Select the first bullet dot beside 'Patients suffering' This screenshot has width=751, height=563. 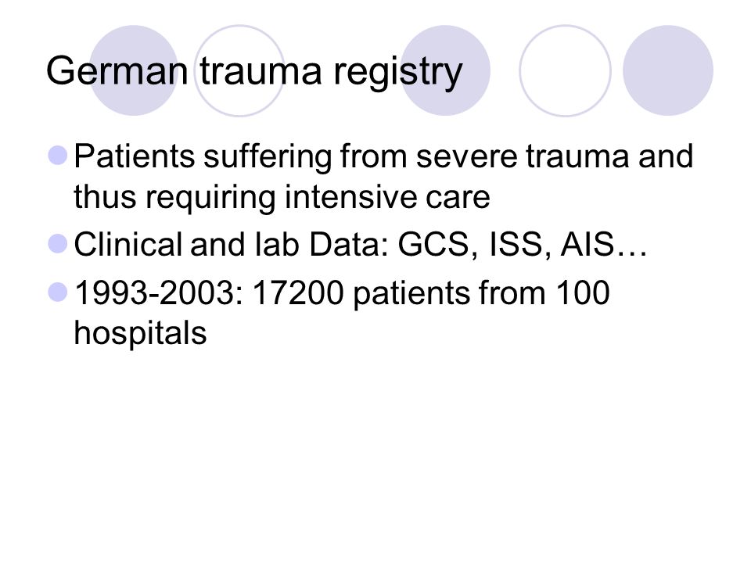click(58, 156)
